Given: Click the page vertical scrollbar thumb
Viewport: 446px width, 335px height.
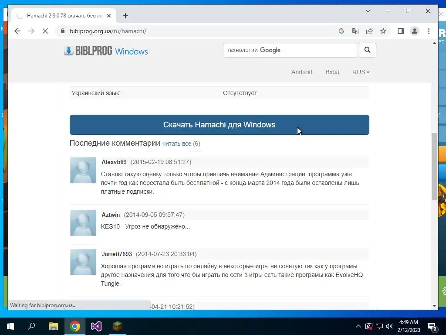Looking at the screenshot, I should coord(434,167).
